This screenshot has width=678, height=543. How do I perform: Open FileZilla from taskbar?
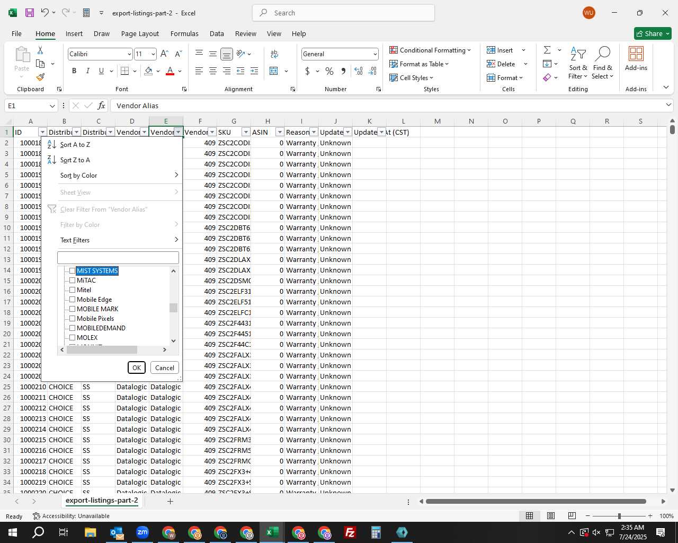[350, 532]
